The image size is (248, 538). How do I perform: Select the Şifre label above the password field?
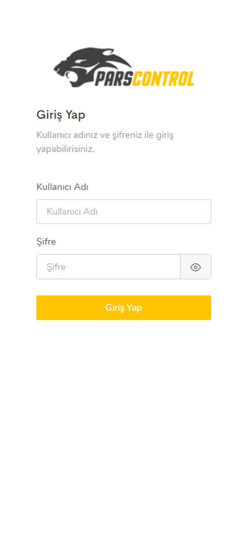(x=46, y=241)
